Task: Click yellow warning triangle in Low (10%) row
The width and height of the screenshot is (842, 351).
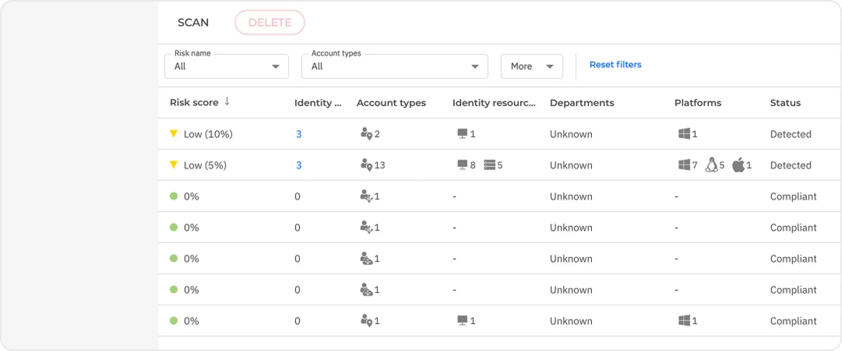Action: (x=174, y=134)
